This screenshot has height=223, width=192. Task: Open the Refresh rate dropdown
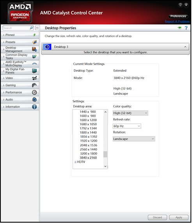pos(127,126)
